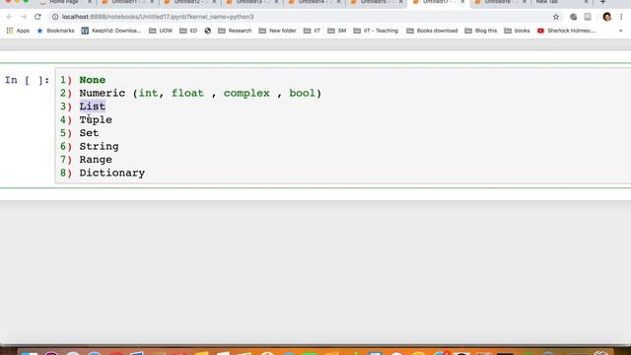Open the KeepVid Download bookmark
The width and height of the screenshot is (631, 355).
111,31
